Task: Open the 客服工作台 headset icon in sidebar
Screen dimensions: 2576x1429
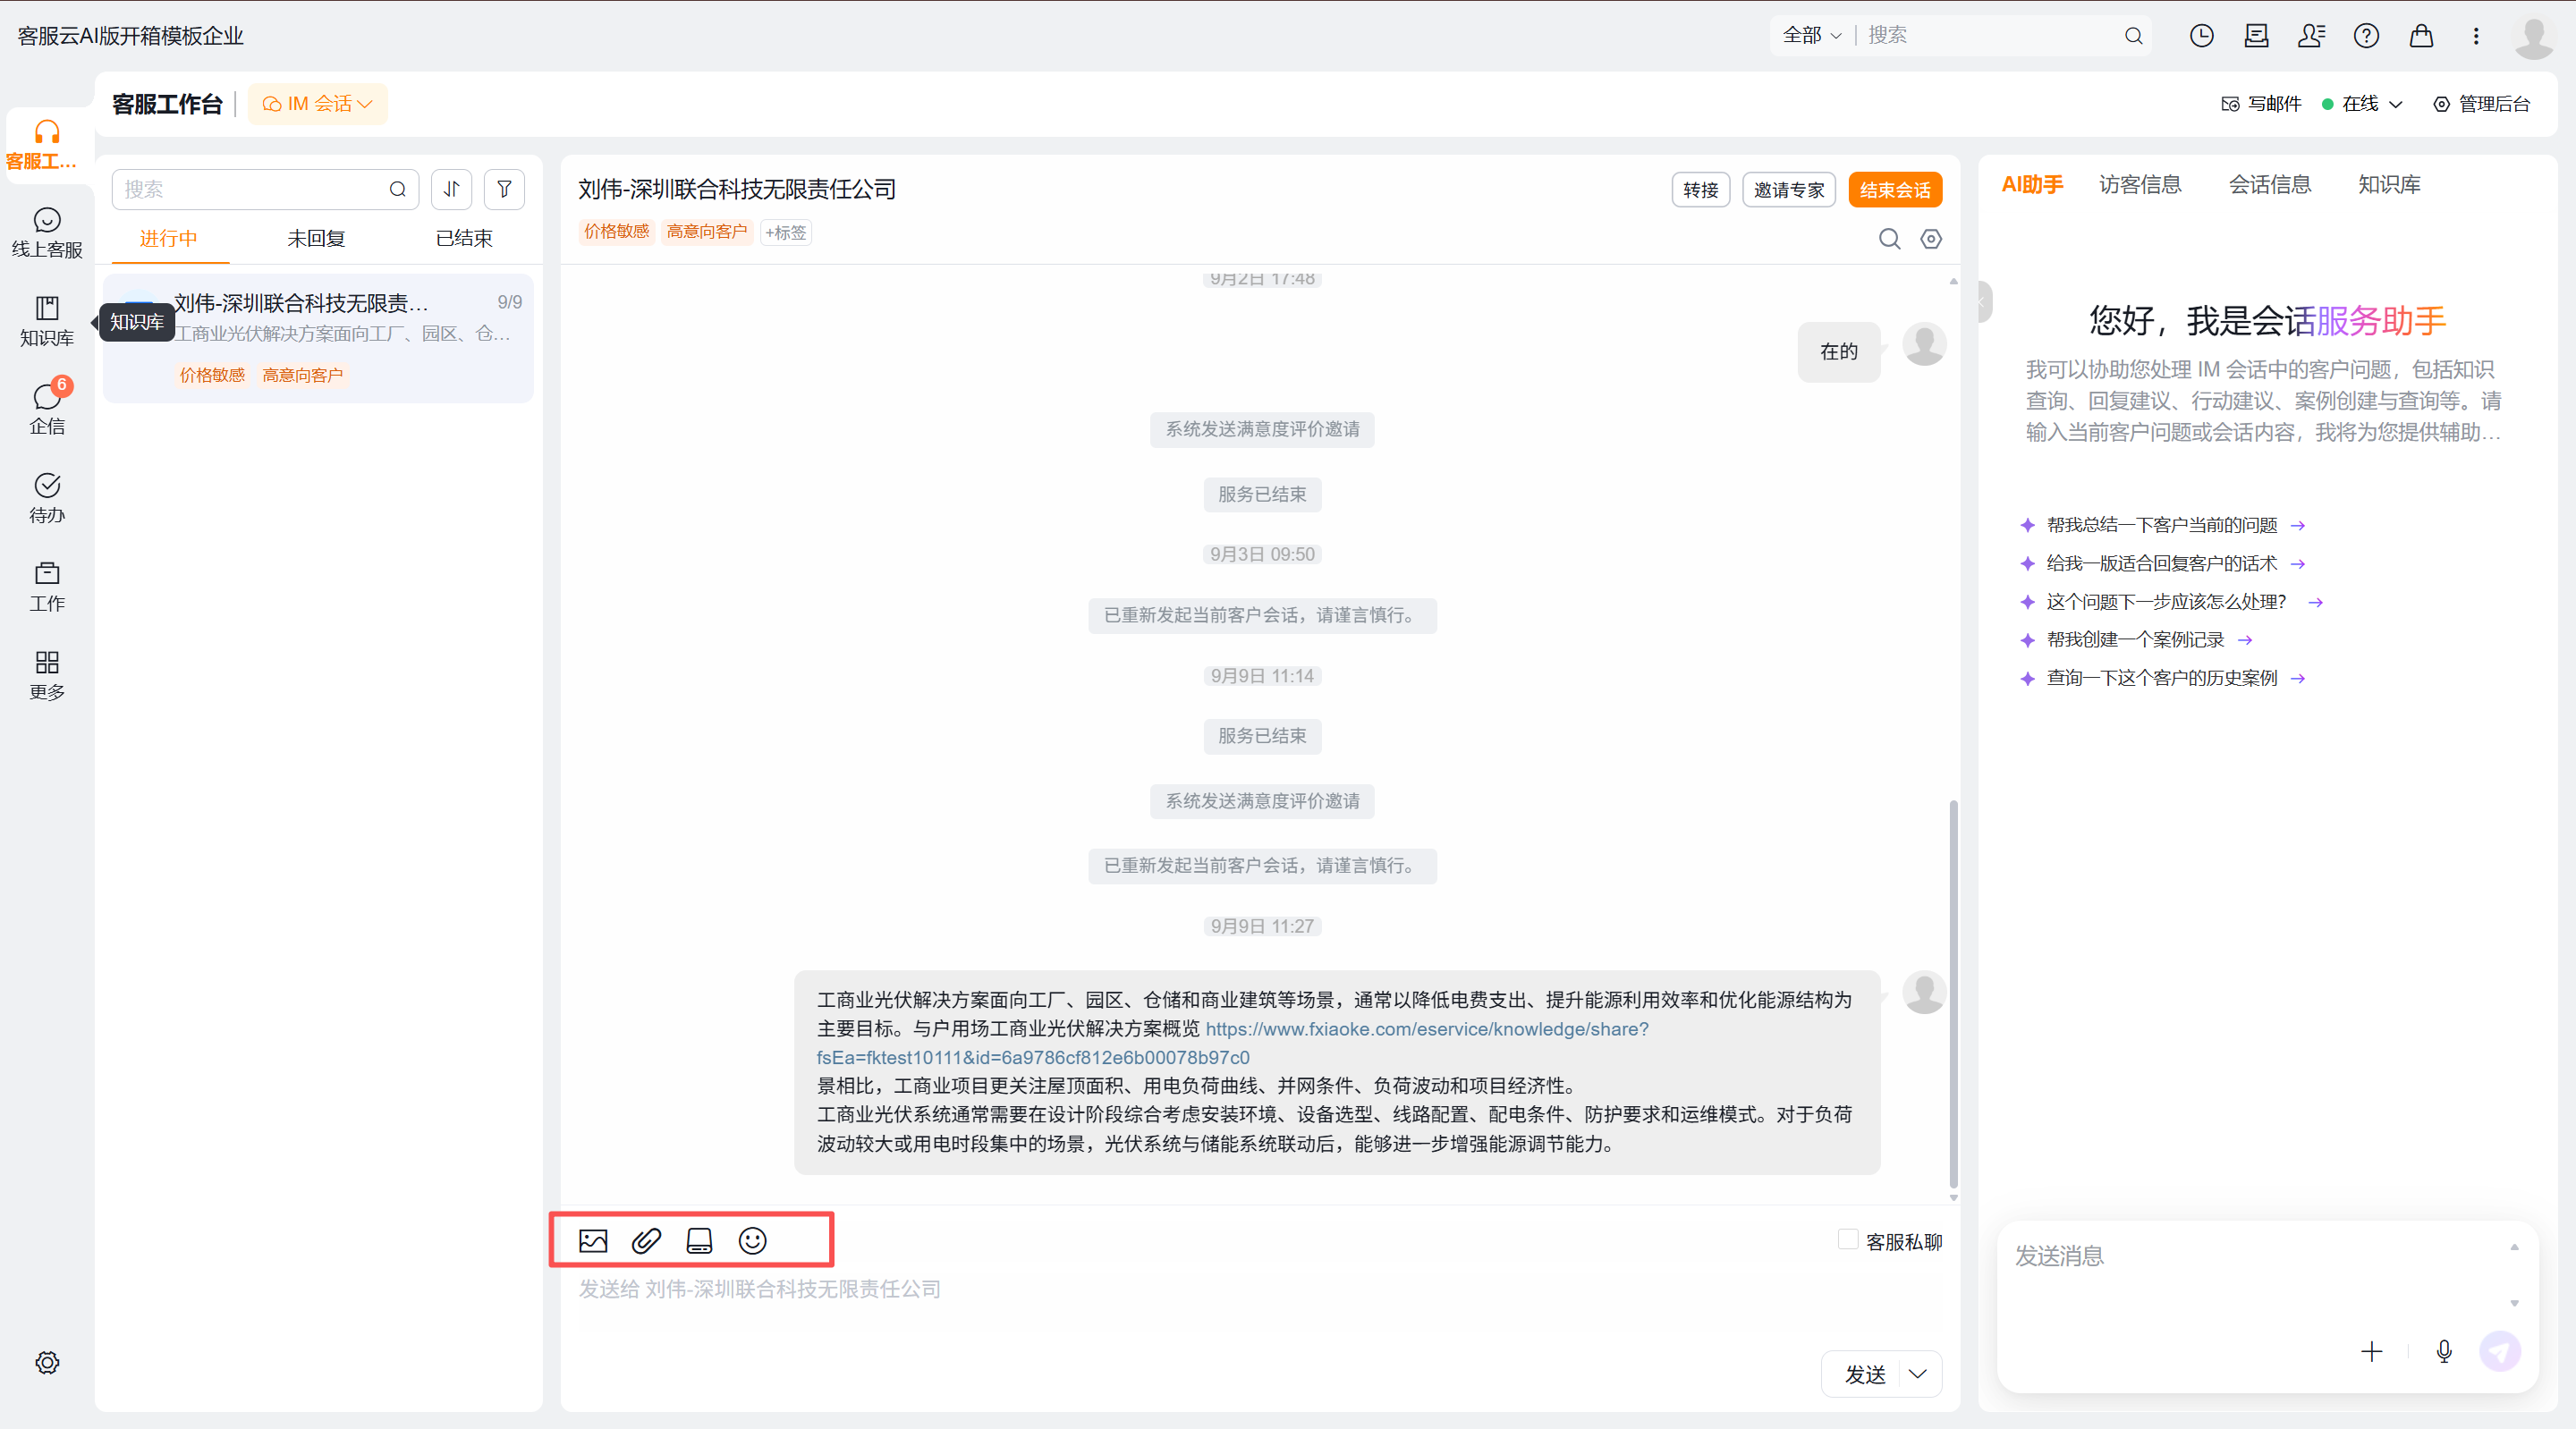Action: (x=47, y=144)
